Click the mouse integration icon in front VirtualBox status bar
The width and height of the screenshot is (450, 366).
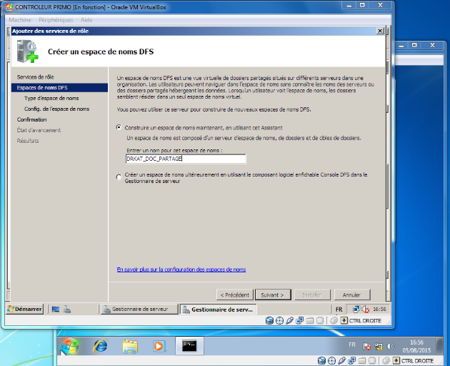334,321
